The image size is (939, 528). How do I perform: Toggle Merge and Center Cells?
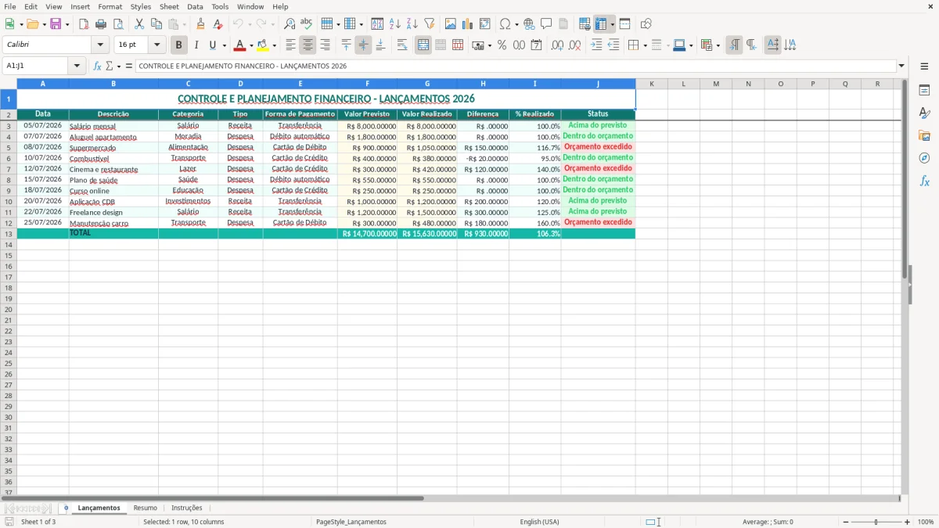[423, 45]
